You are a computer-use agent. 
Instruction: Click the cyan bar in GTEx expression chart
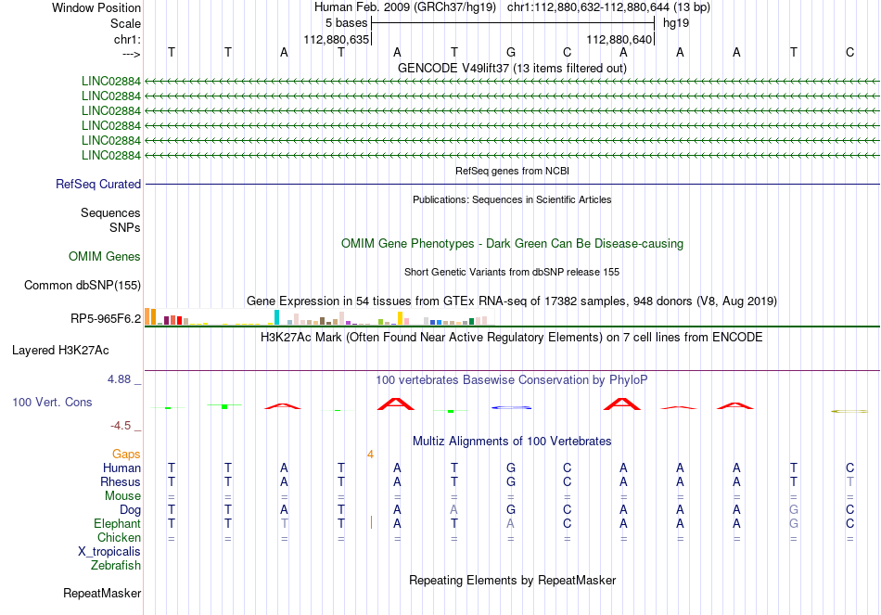pyautogui.click(x=276, y=317)
